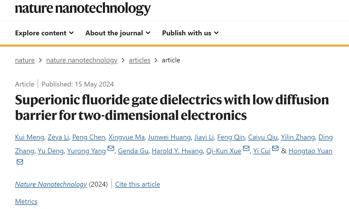Open Nature Nanotechnology journal citation link
349x209 pixels.
51,184
